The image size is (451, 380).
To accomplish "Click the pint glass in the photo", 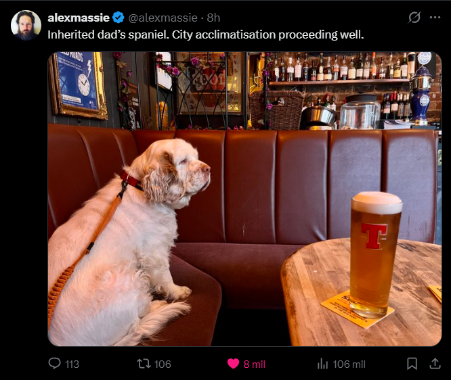I will pyautogui.click(x=374, y=254).
